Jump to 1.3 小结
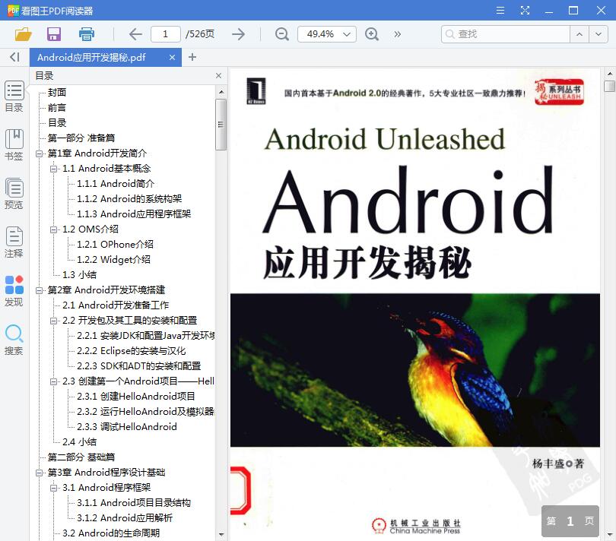Viewport: 616px width, 541px height. tap(79, 275)
